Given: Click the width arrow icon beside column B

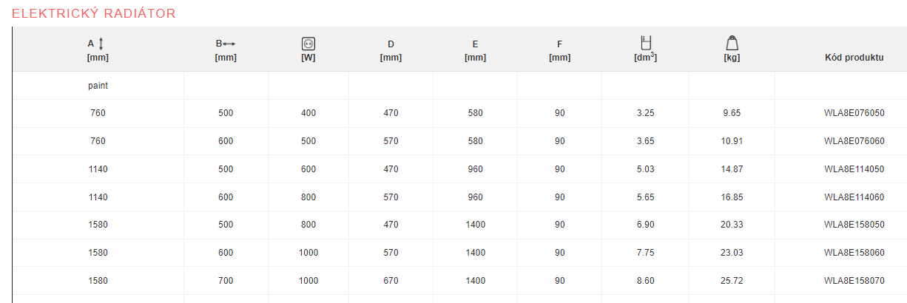Looking at the screenshot, I should (x=229, y=44).
